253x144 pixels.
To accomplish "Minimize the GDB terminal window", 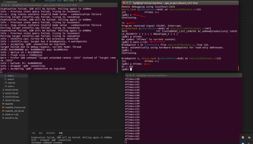I will (127, 3).
